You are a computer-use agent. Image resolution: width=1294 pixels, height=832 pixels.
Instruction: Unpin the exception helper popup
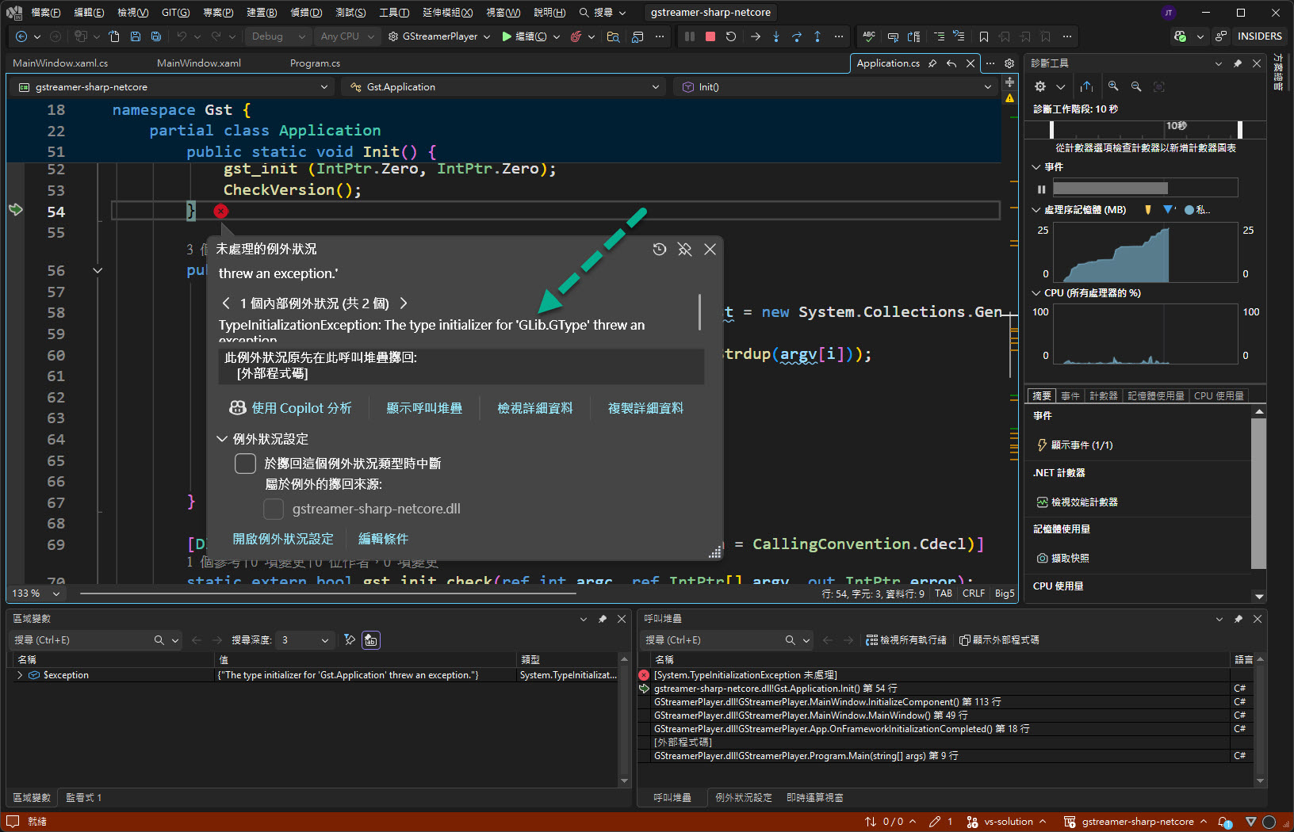tap(685, 250)
